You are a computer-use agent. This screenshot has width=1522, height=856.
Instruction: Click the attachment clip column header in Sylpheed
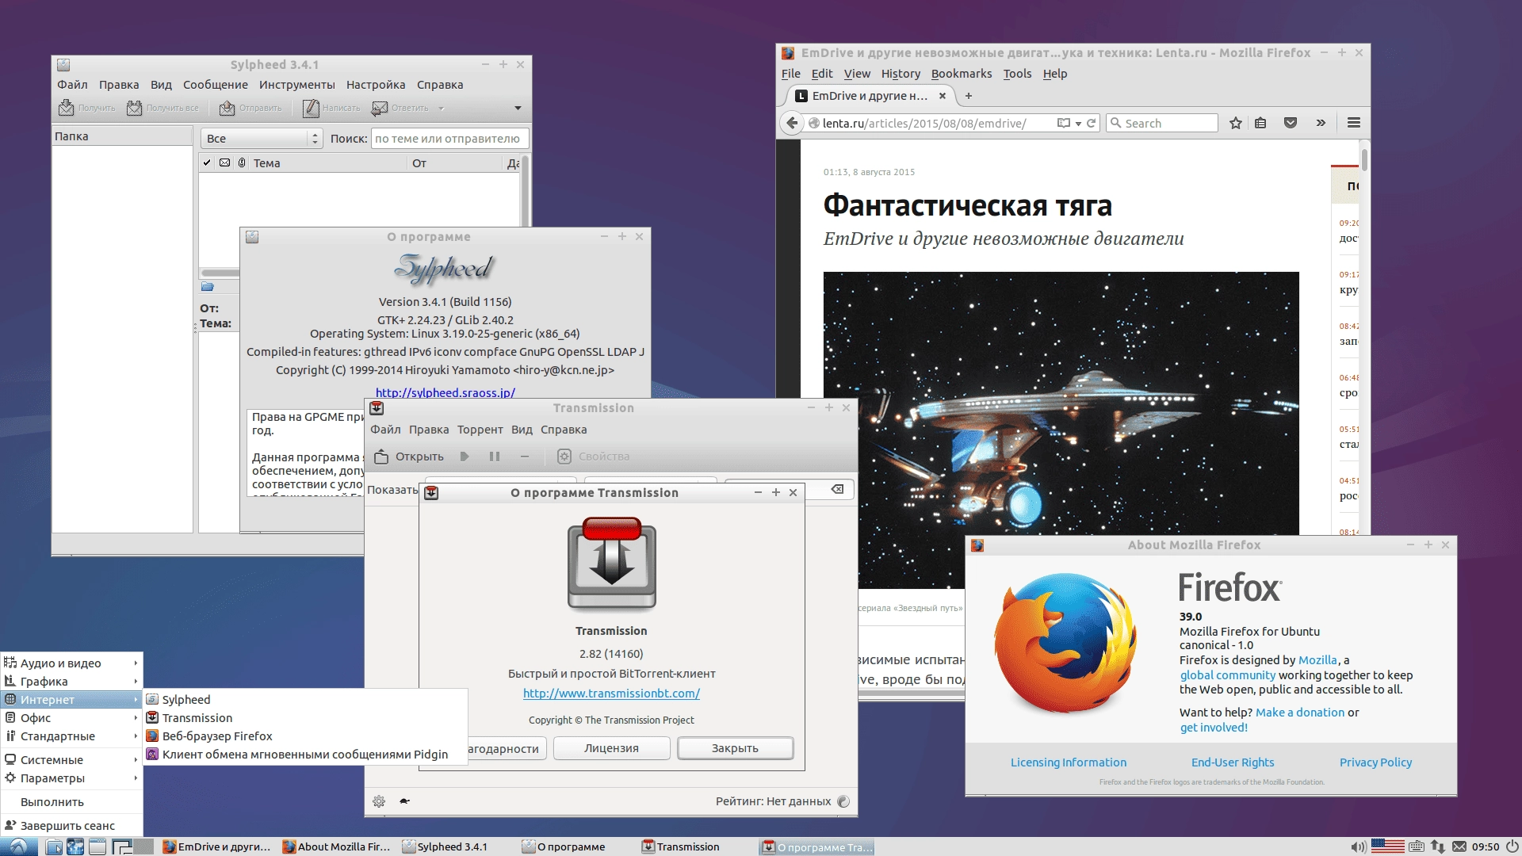tap(242, 163)
